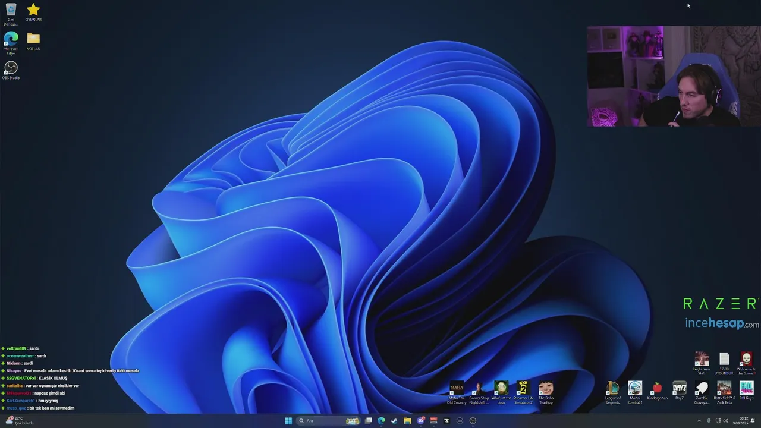This screenshot has height=428, width=761.
Task: Select the Nightmare Shift shortcut
Action: [x=702, y=363]
